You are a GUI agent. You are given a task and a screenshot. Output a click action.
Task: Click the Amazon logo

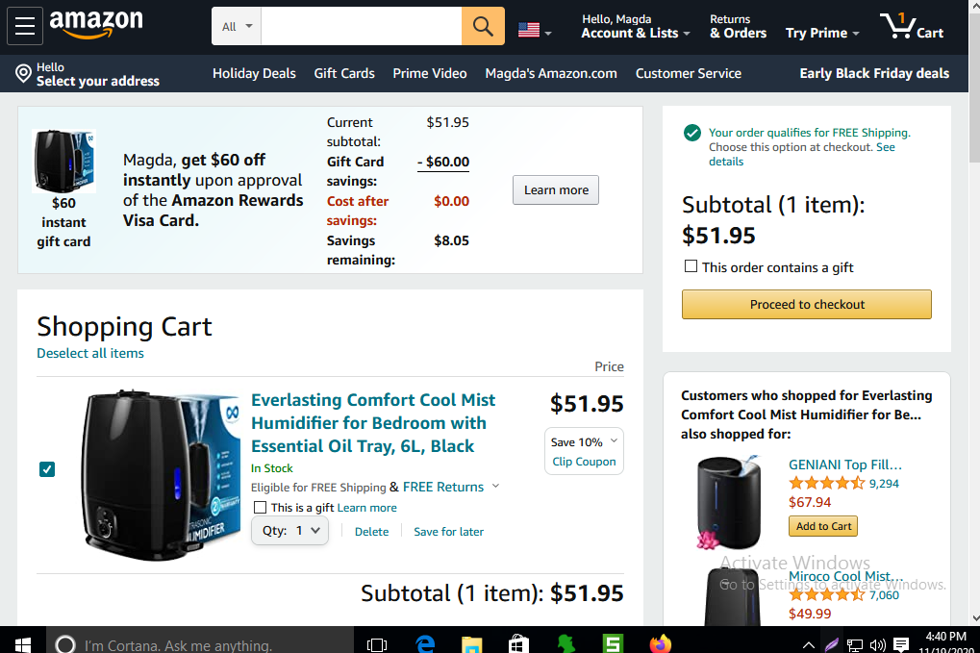pyautogui.click(x=96, y=25)
